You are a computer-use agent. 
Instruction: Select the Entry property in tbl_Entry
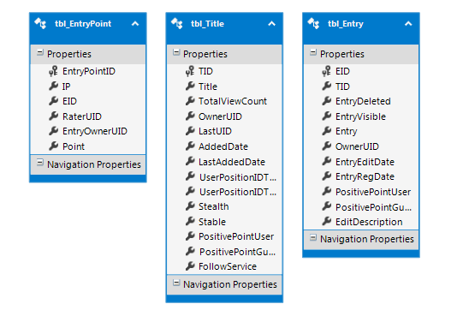click(346, 132)
